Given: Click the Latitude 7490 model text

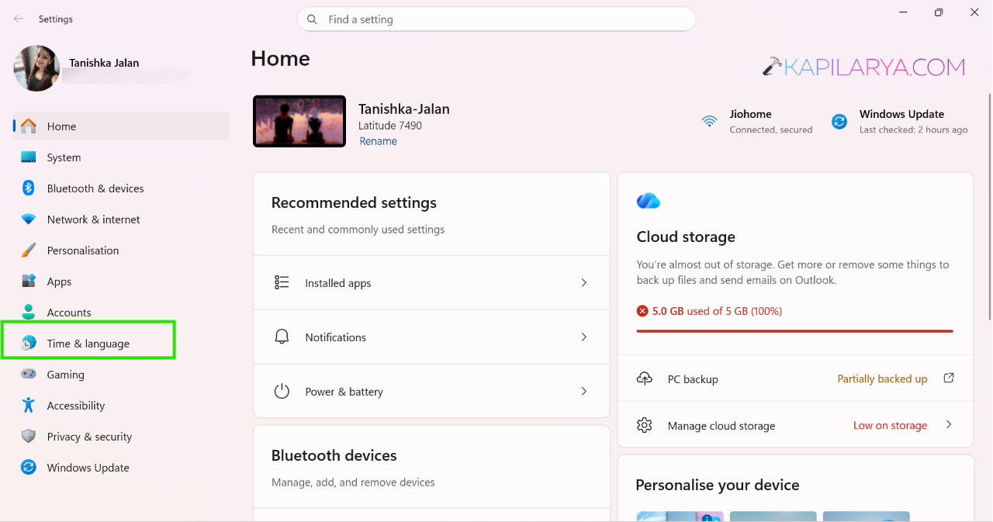Looking at the screenshot, I should (390, 126).
